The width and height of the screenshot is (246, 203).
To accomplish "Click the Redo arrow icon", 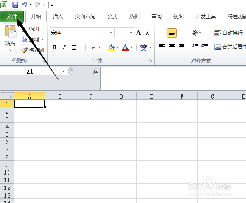I will tap(38, 5).
